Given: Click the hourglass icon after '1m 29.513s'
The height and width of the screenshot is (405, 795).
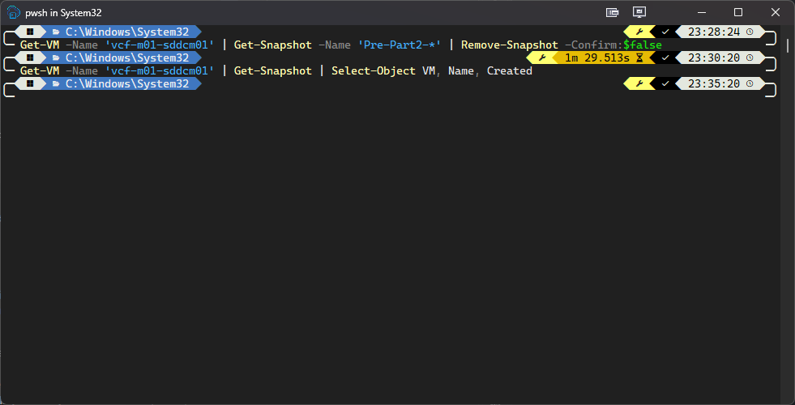Looking at the screenshot, I should pyautogui.click(x=639, y=58).
